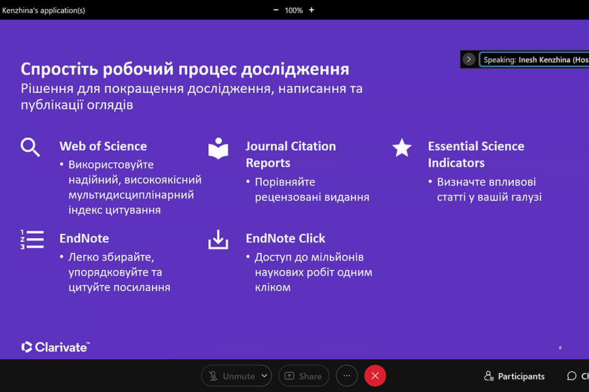Screen dimensions: 589x392
Task: Click the Speaking: Inesh Kenzhina label
Action: click(x=535, y=59)
